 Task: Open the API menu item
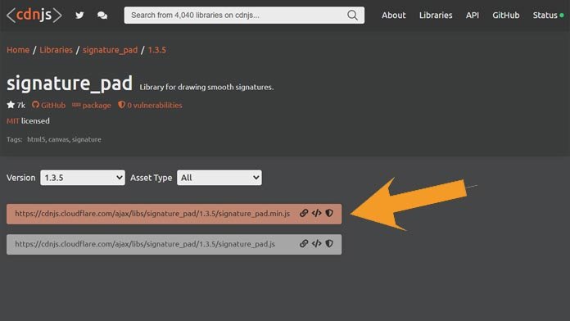[x=473, y=16]
